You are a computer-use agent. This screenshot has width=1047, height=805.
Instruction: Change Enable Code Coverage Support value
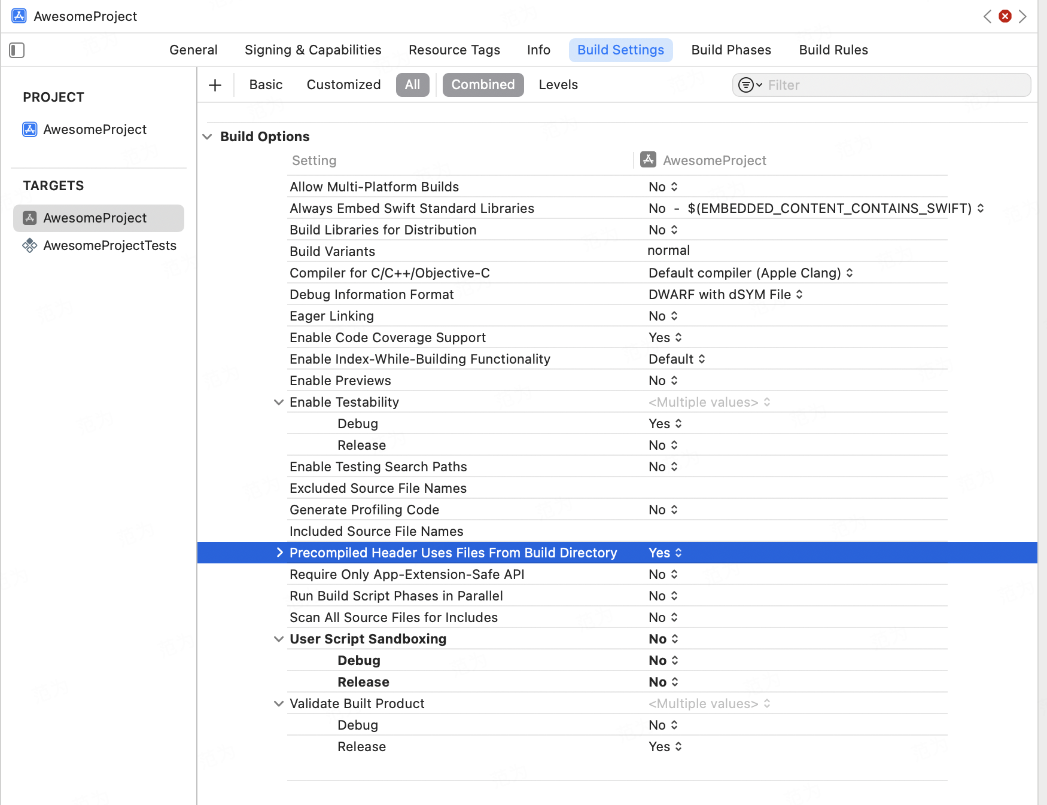tap(665, 337)
